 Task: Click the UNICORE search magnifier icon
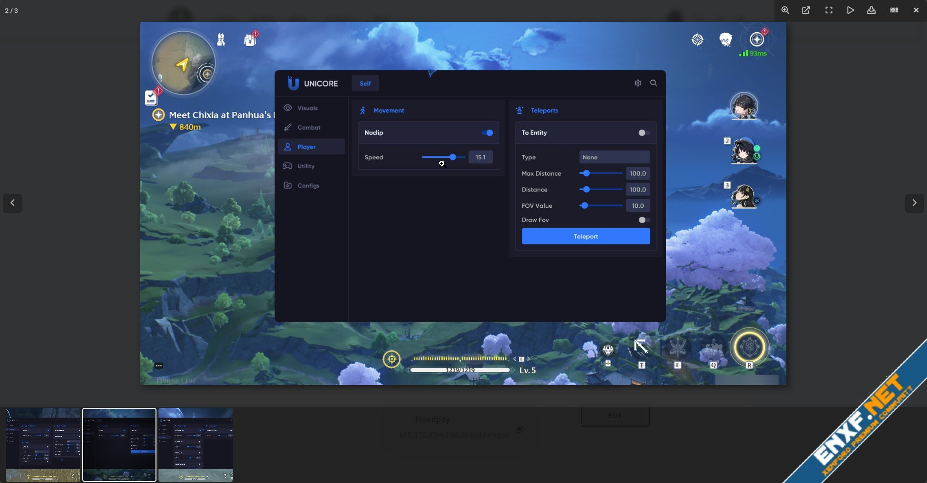[x=654, y=83]
